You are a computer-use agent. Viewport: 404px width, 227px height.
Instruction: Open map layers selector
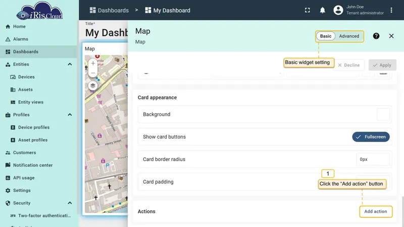pyautogui.click(x=93, y=86)
